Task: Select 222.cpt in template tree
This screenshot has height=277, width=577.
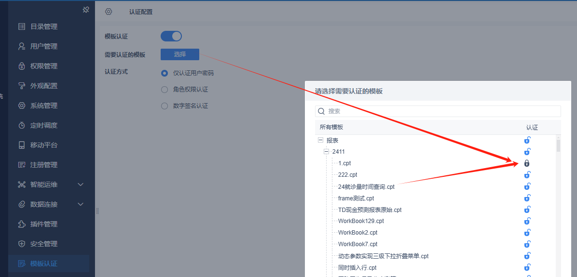Action: (348, 174)
